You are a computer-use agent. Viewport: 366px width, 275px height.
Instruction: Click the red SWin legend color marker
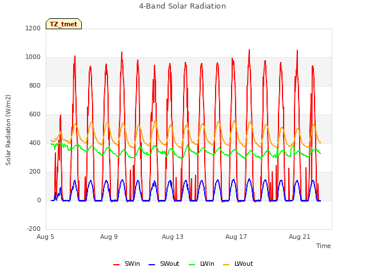click(x=116, y=265)
